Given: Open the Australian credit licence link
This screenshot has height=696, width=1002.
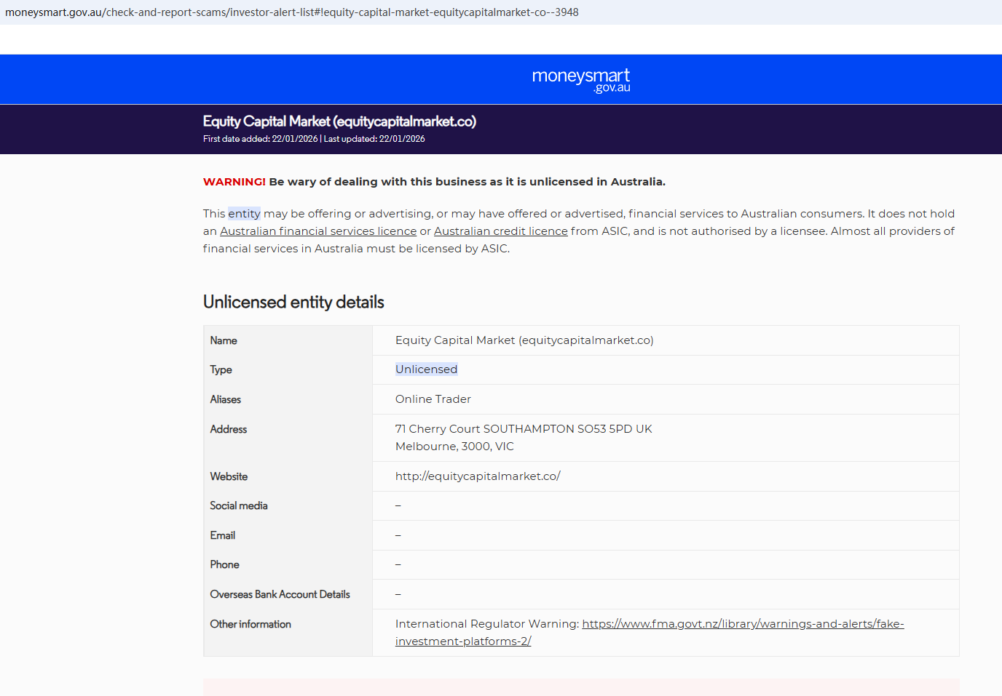Looking at the screenshot, I should coord(501,231).
